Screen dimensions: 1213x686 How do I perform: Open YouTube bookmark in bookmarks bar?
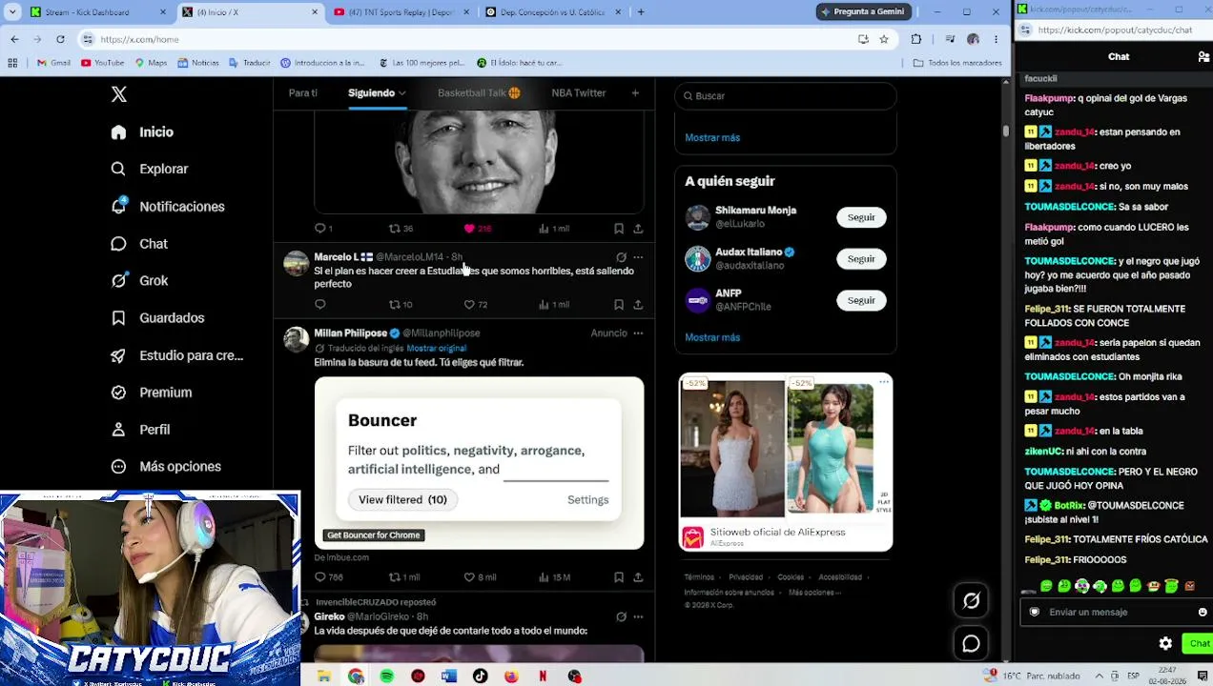102,63
